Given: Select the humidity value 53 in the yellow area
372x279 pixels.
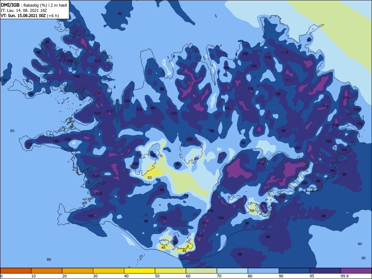Looking at the screenshot, I should [150, 177].
